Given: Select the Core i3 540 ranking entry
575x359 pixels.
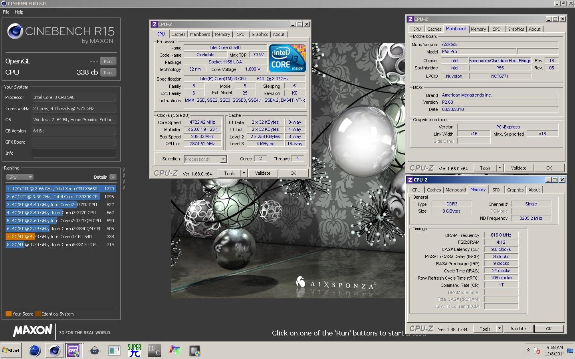Looking at the screenshot, I should click(61, 237).
